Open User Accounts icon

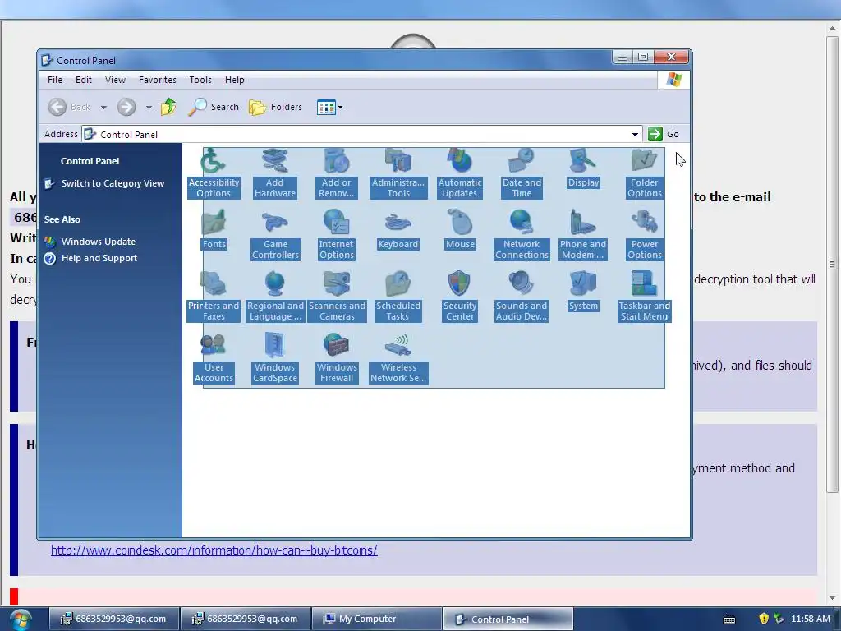coord(214,358)
